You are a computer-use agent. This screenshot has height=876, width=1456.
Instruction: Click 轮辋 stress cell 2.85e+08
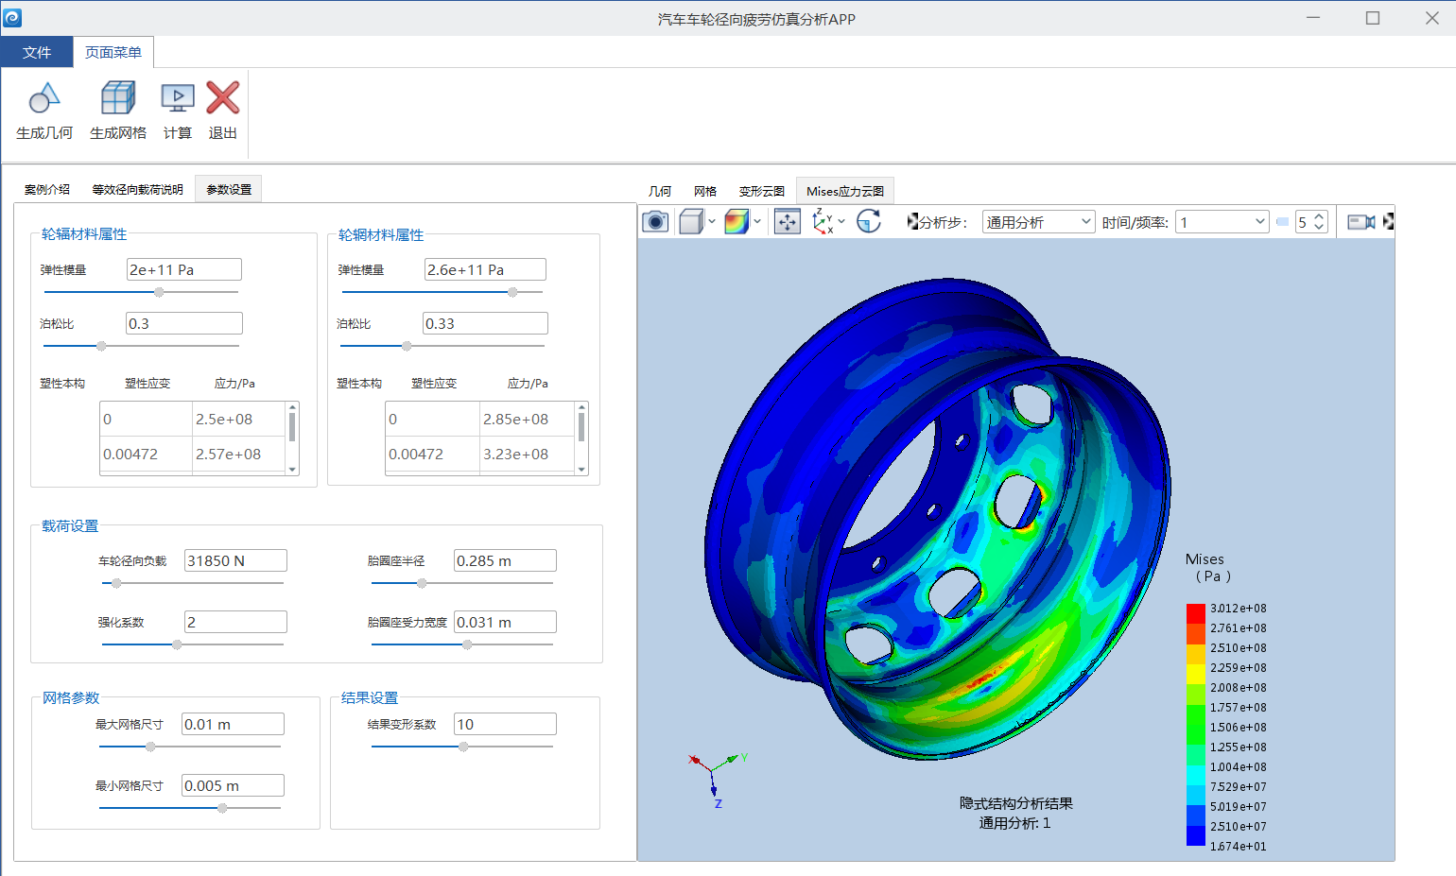pos(526,419)
